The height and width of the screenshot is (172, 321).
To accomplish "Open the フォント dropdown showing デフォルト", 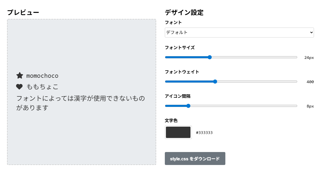I will point(239,32).
